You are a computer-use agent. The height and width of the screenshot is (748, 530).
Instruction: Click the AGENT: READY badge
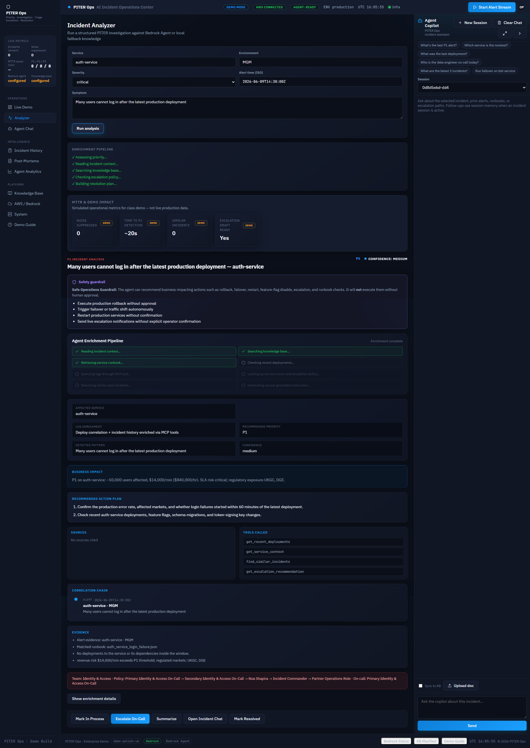[304, 7]
